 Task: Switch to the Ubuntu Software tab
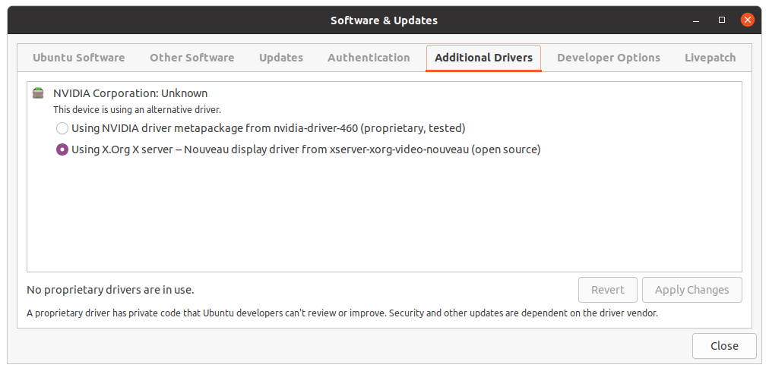78,58
